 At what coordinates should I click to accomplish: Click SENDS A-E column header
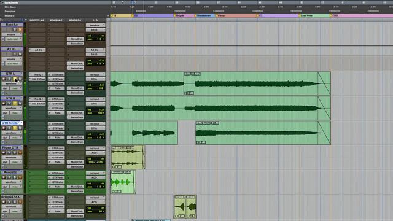[x=56, y=20]
